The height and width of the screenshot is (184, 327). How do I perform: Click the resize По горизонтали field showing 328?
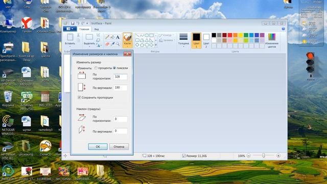point(121,77)
